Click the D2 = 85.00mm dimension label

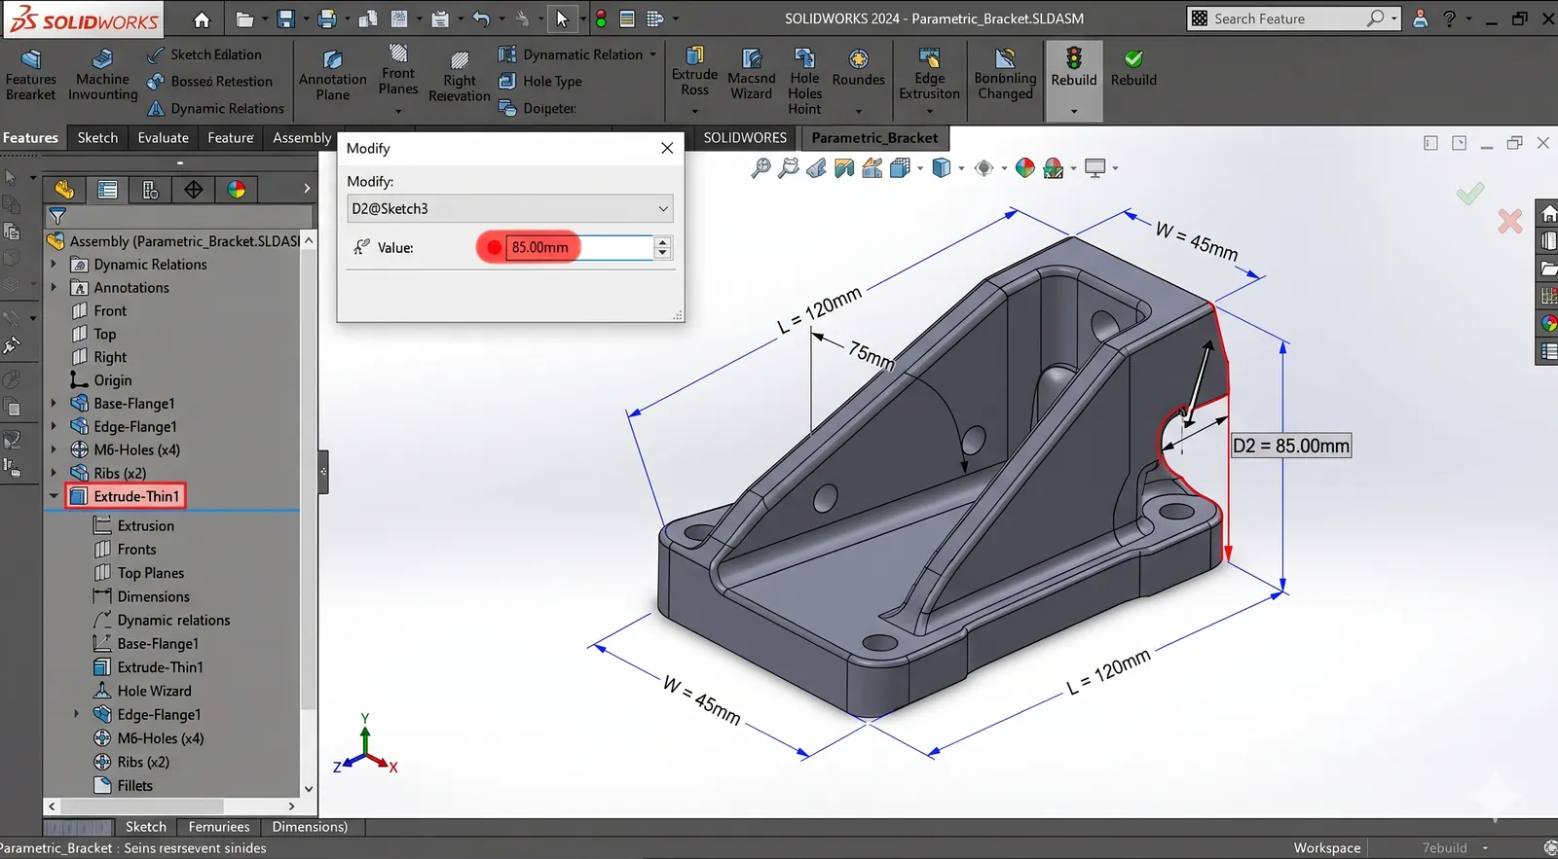click(1291, 446)
